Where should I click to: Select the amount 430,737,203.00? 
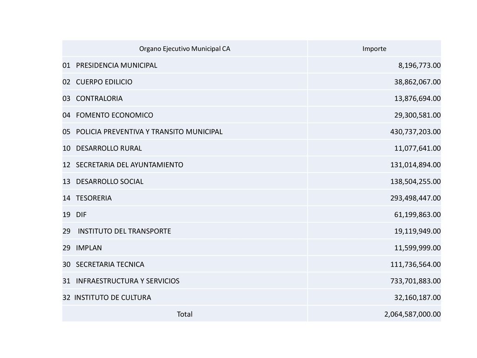coord(415,132)
